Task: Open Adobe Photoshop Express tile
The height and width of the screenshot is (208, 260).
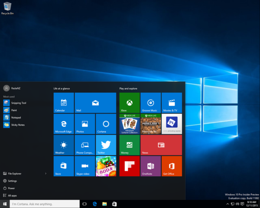Action: [172, 124]
